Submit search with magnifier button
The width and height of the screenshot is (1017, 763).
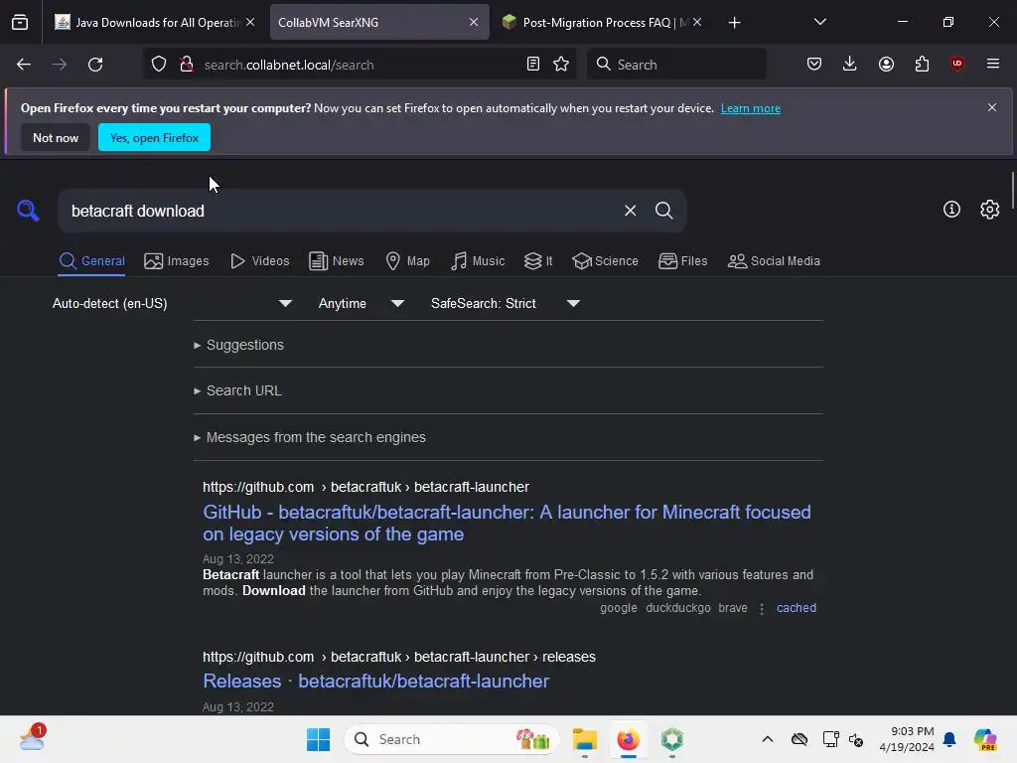663,211
